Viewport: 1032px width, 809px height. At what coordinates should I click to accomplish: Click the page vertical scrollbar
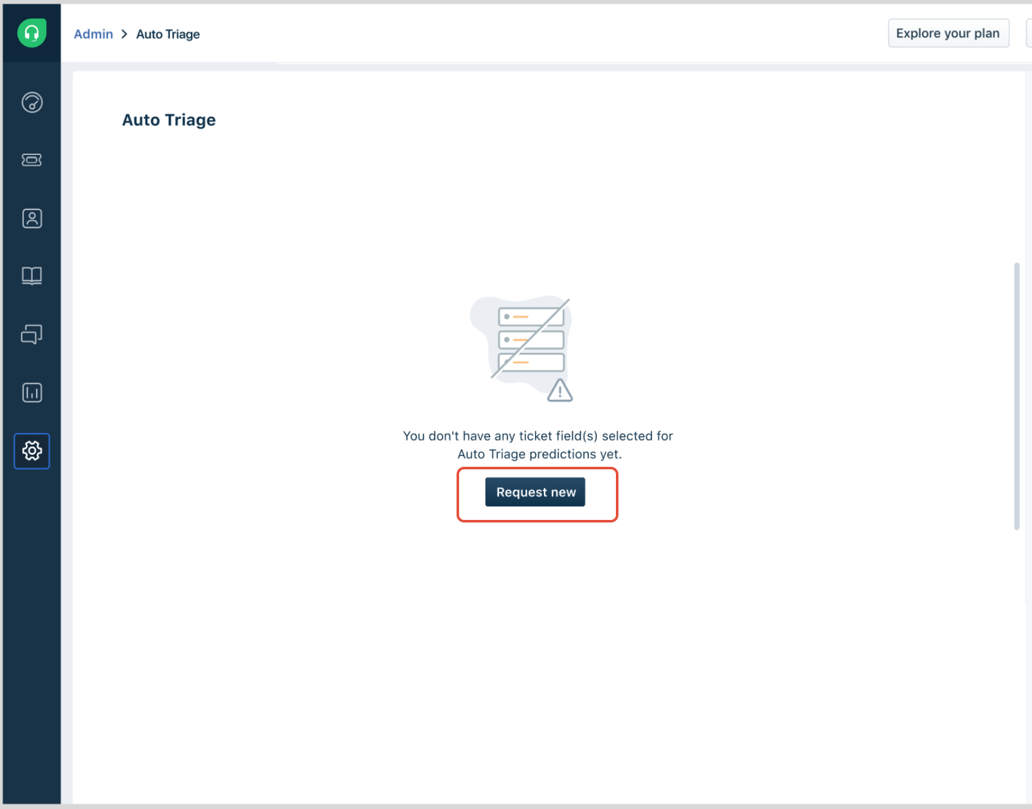coord(1017,396)
